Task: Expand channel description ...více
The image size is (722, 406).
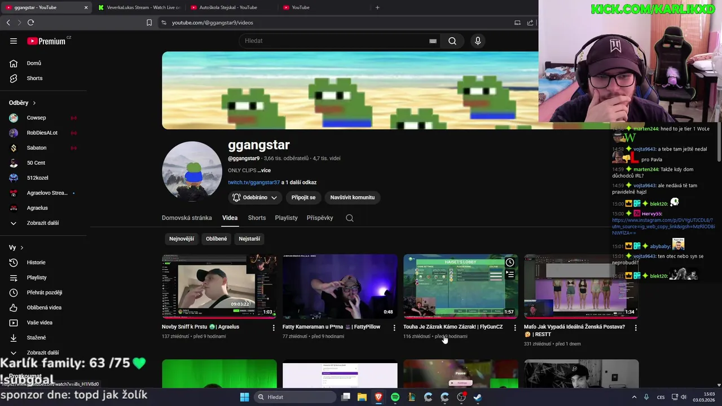Action: [x=264, y=170]
